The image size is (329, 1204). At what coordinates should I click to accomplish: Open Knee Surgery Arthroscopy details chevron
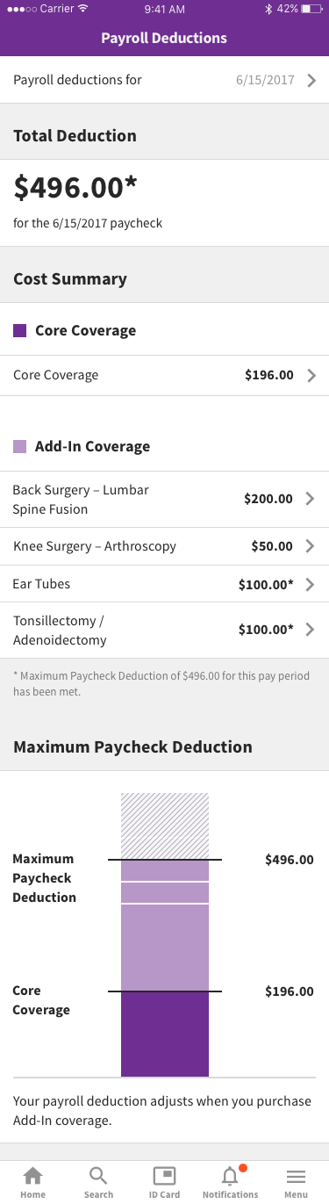(x=310, y=546)
